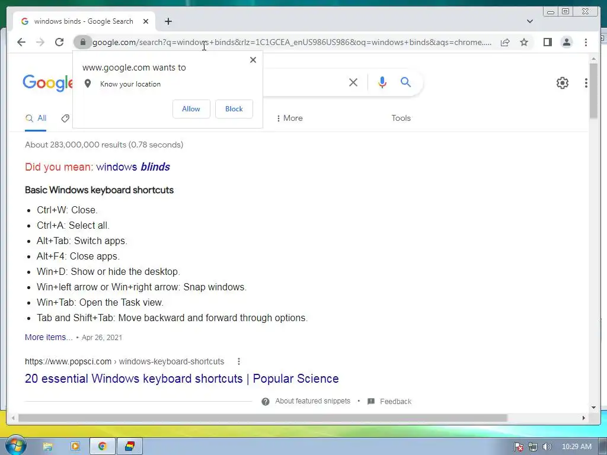The image size is (607, 455).
Task: Click the address bar URL
Action: point(292,42)
